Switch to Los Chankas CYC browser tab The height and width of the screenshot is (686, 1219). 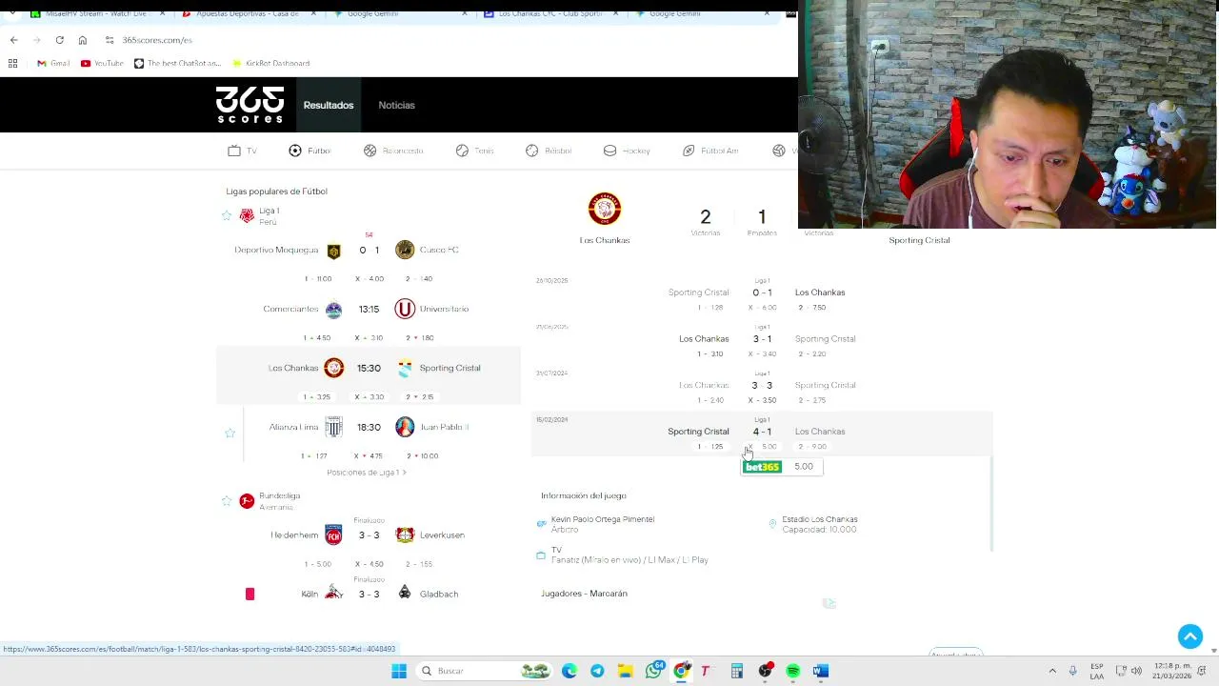tap(548, 14)
